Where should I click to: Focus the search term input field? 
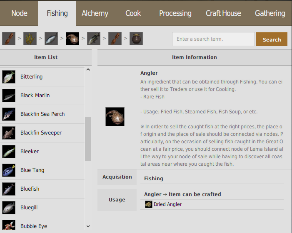(213, 39)
